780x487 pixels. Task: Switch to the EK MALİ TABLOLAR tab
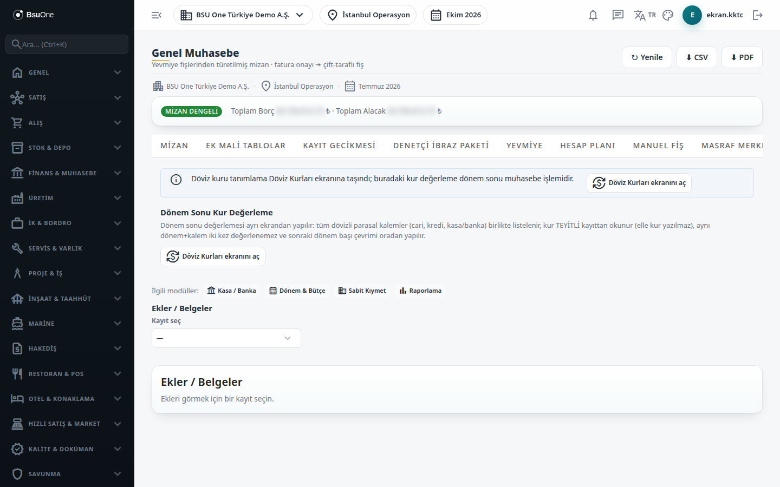tap(246, 146)
